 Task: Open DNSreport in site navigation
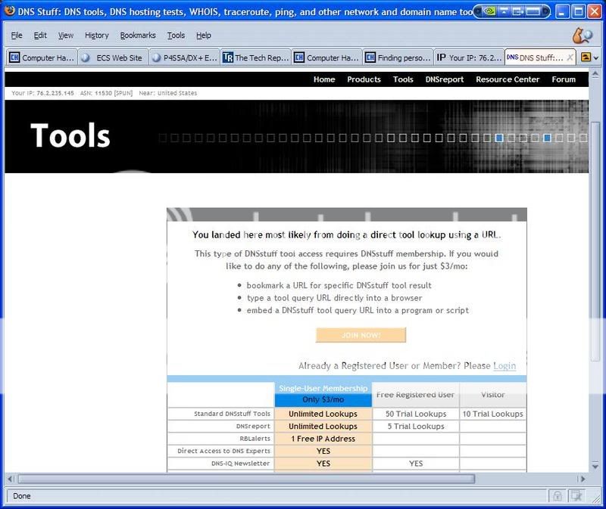point(444,79)
